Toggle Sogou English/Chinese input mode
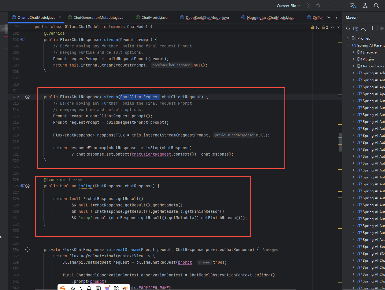This screenshot has width=385, height=290. [73, 288]
